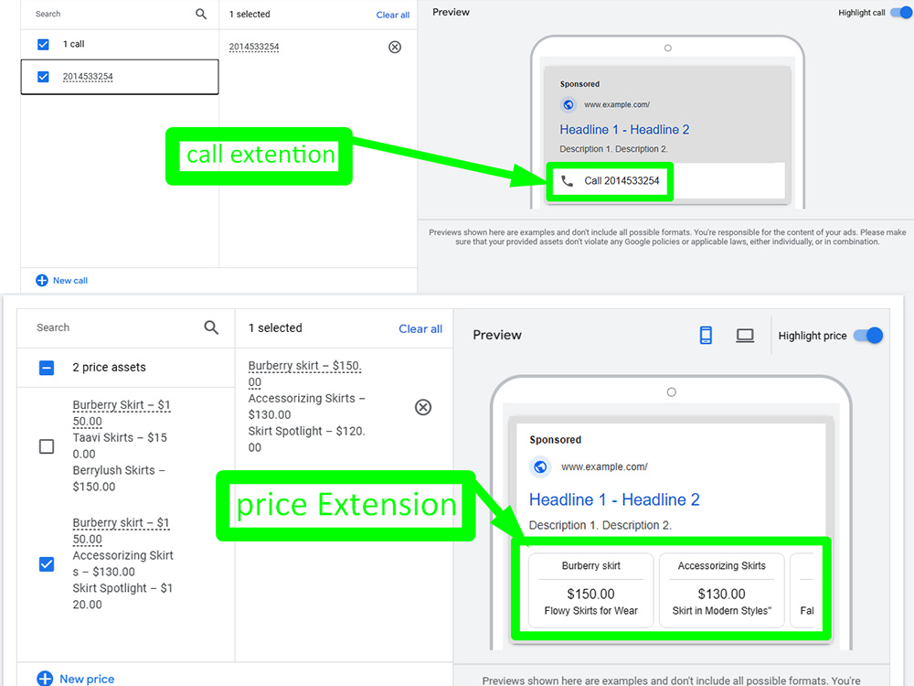
Task: Toggle the '2 price assets' select-all checkbox
Action: coord(47,368)
